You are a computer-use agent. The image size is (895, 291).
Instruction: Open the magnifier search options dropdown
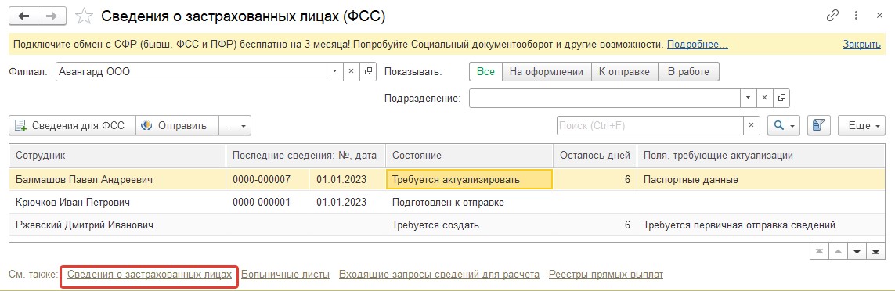click(x=784, y=125)
